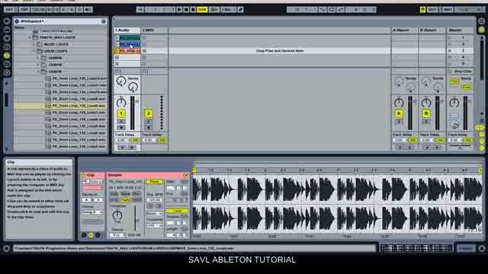Toggle the yellow OVR overdub button
The width and height of the screenshot is (488, 274).
click(x=202, y=10)
